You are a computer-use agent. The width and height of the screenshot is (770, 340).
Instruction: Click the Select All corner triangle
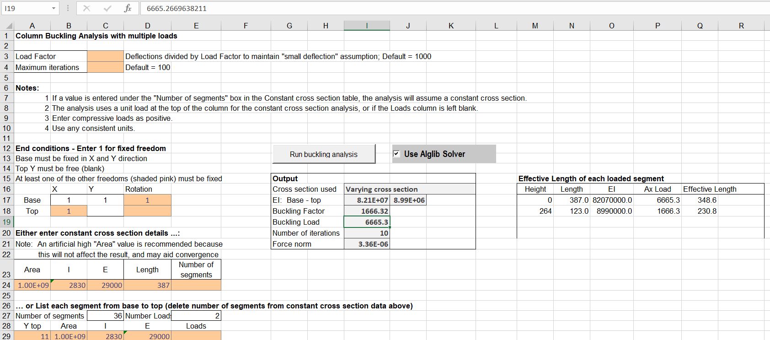7,26
